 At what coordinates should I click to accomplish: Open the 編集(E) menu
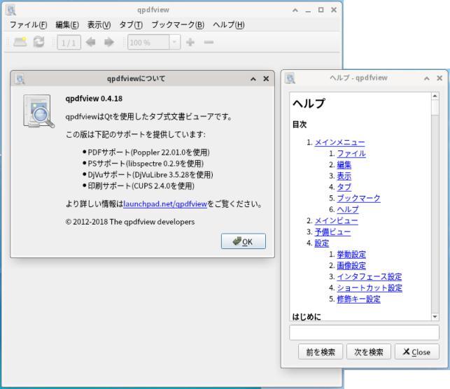[x=67, y=25]
